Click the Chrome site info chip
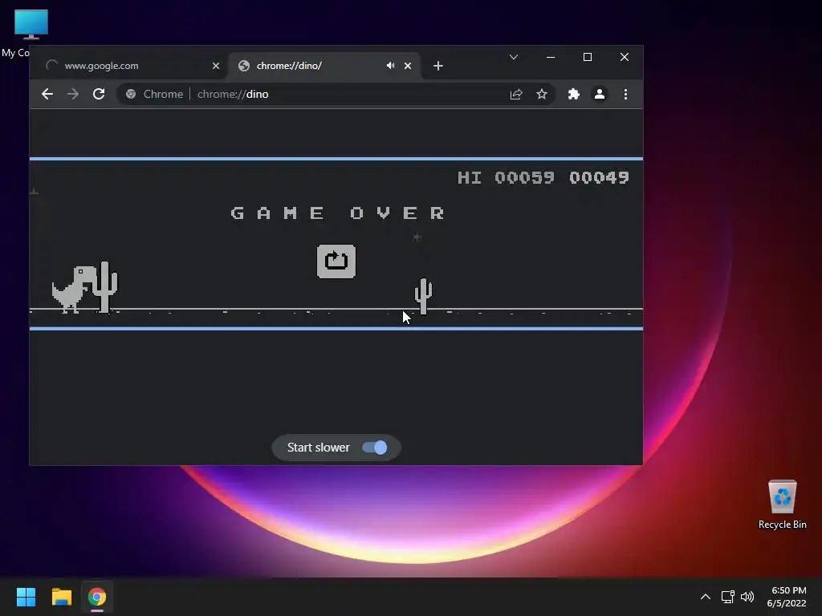Screen dimensions: 822x616 155,95
